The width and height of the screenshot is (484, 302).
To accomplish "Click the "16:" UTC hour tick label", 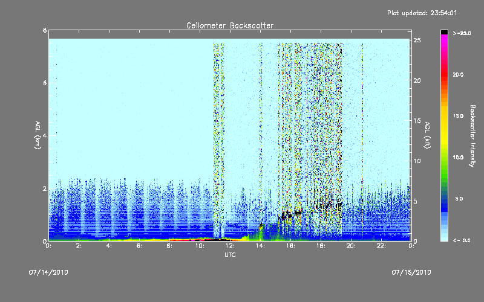I will (x=291, y=246).
